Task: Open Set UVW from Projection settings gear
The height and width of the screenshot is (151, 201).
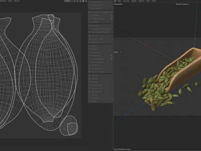Action: tap(111, 12)
